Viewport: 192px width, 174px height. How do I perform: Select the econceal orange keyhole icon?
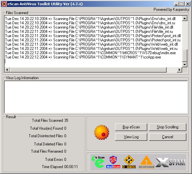point(146,162)
